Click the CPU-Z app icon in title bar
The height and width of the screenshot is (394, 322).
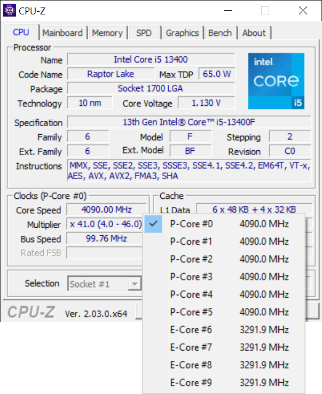pos(10,10)
